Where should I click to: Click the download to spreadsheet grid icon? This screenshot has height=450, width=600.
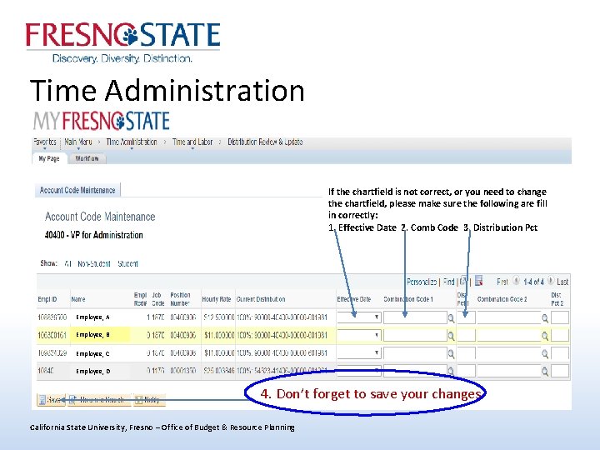pyautogui.click(x=478, y=282)
